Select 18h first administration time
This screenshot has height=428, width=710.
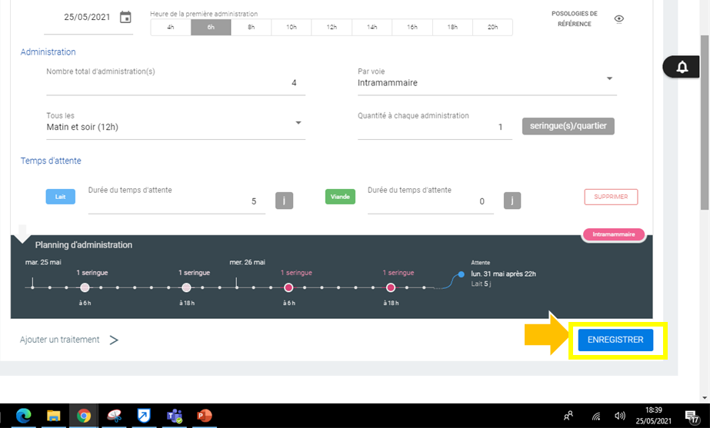click(452, 27)
